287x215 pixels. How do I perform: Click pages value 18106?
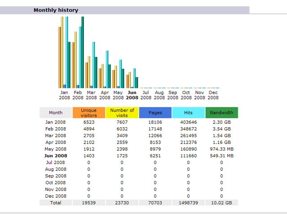pyautogui.click(x=155, y=122)
